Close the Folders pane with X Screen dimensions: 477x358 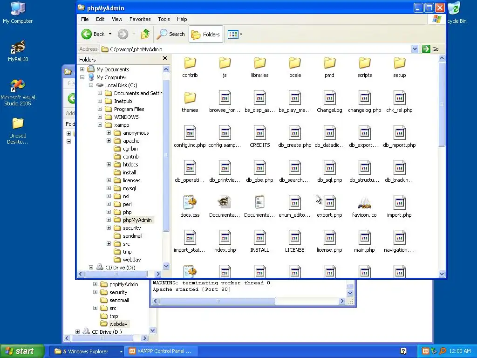(165, 58)
